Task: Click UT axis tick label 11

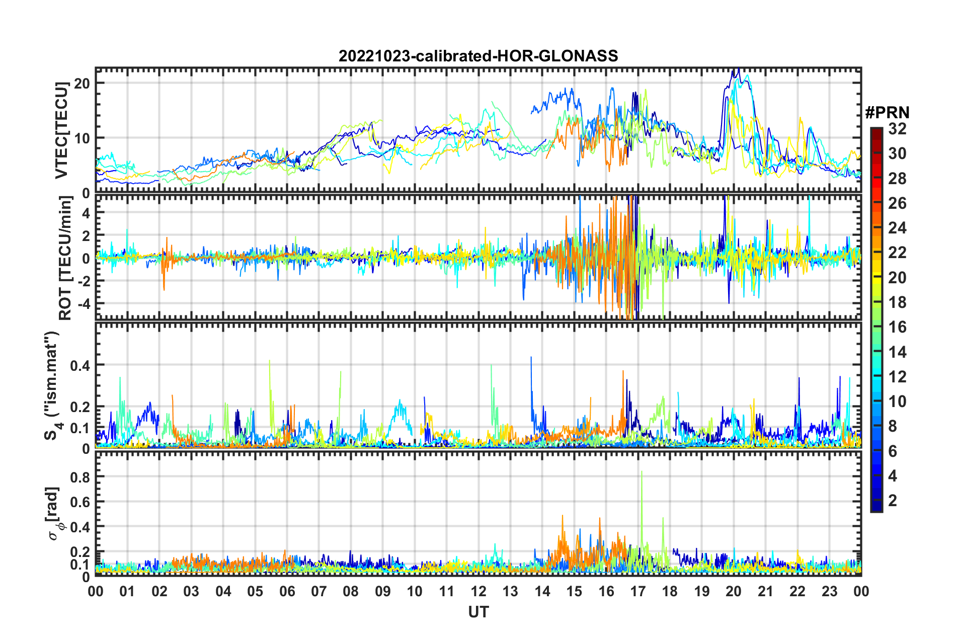Action: [447, 591]
